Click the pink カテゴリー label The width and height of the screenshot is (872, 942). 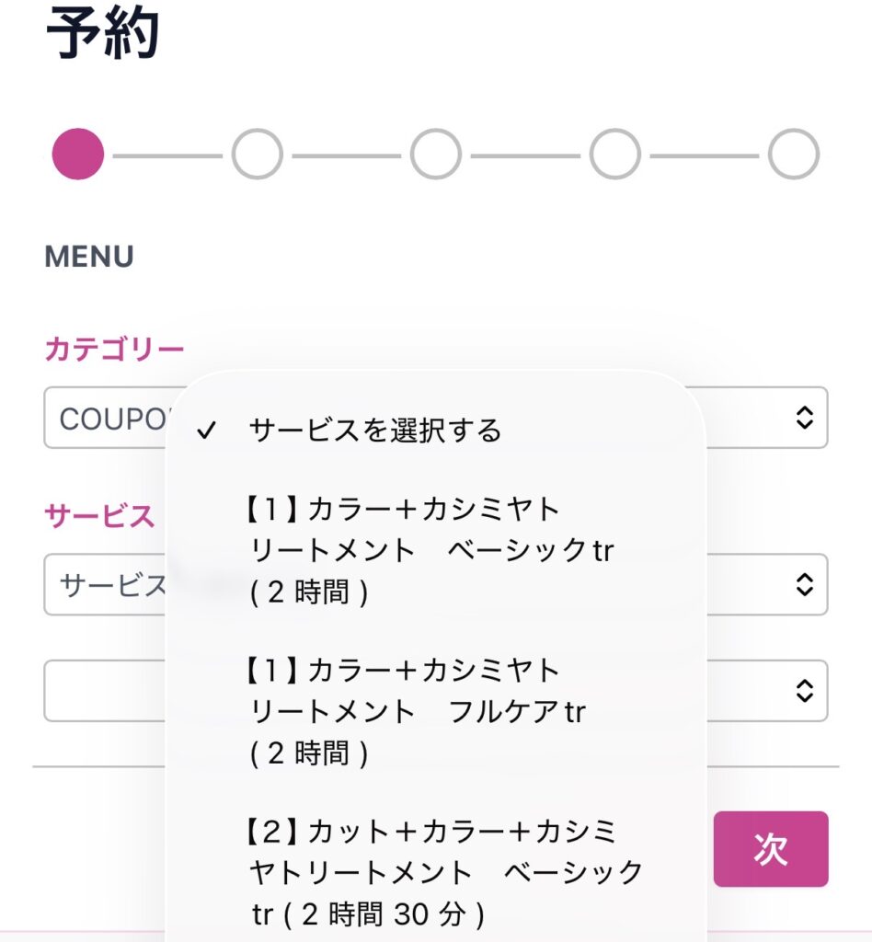(x=114, y=350)
